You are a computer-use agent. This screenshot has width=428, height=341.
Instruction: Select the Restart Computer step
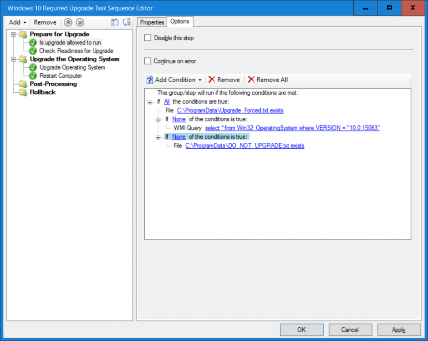pos(61,76)
